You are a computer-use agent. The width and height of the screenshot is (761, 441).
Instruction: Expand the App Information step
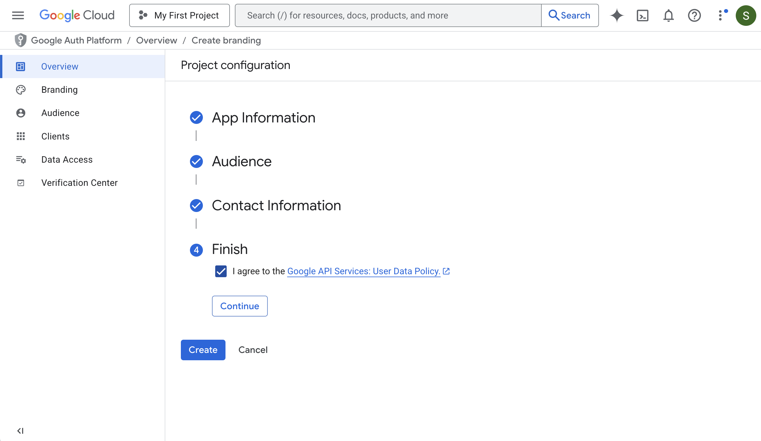click(263, 118)
